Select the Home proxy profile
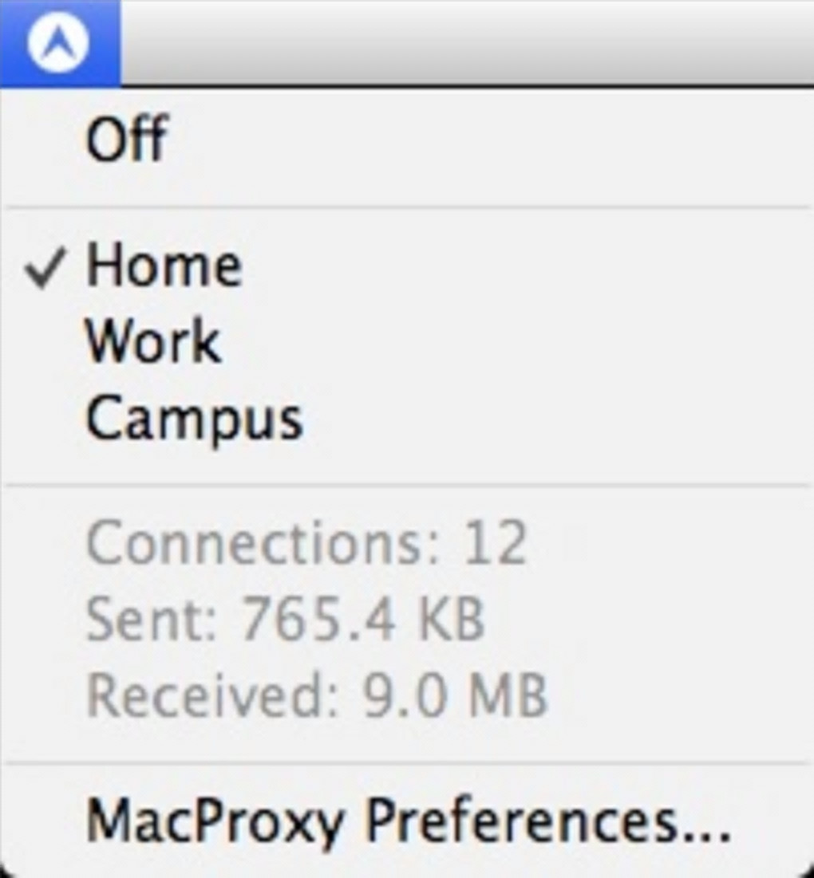Viewport: 814px width, 878px height. click(164, 266)
